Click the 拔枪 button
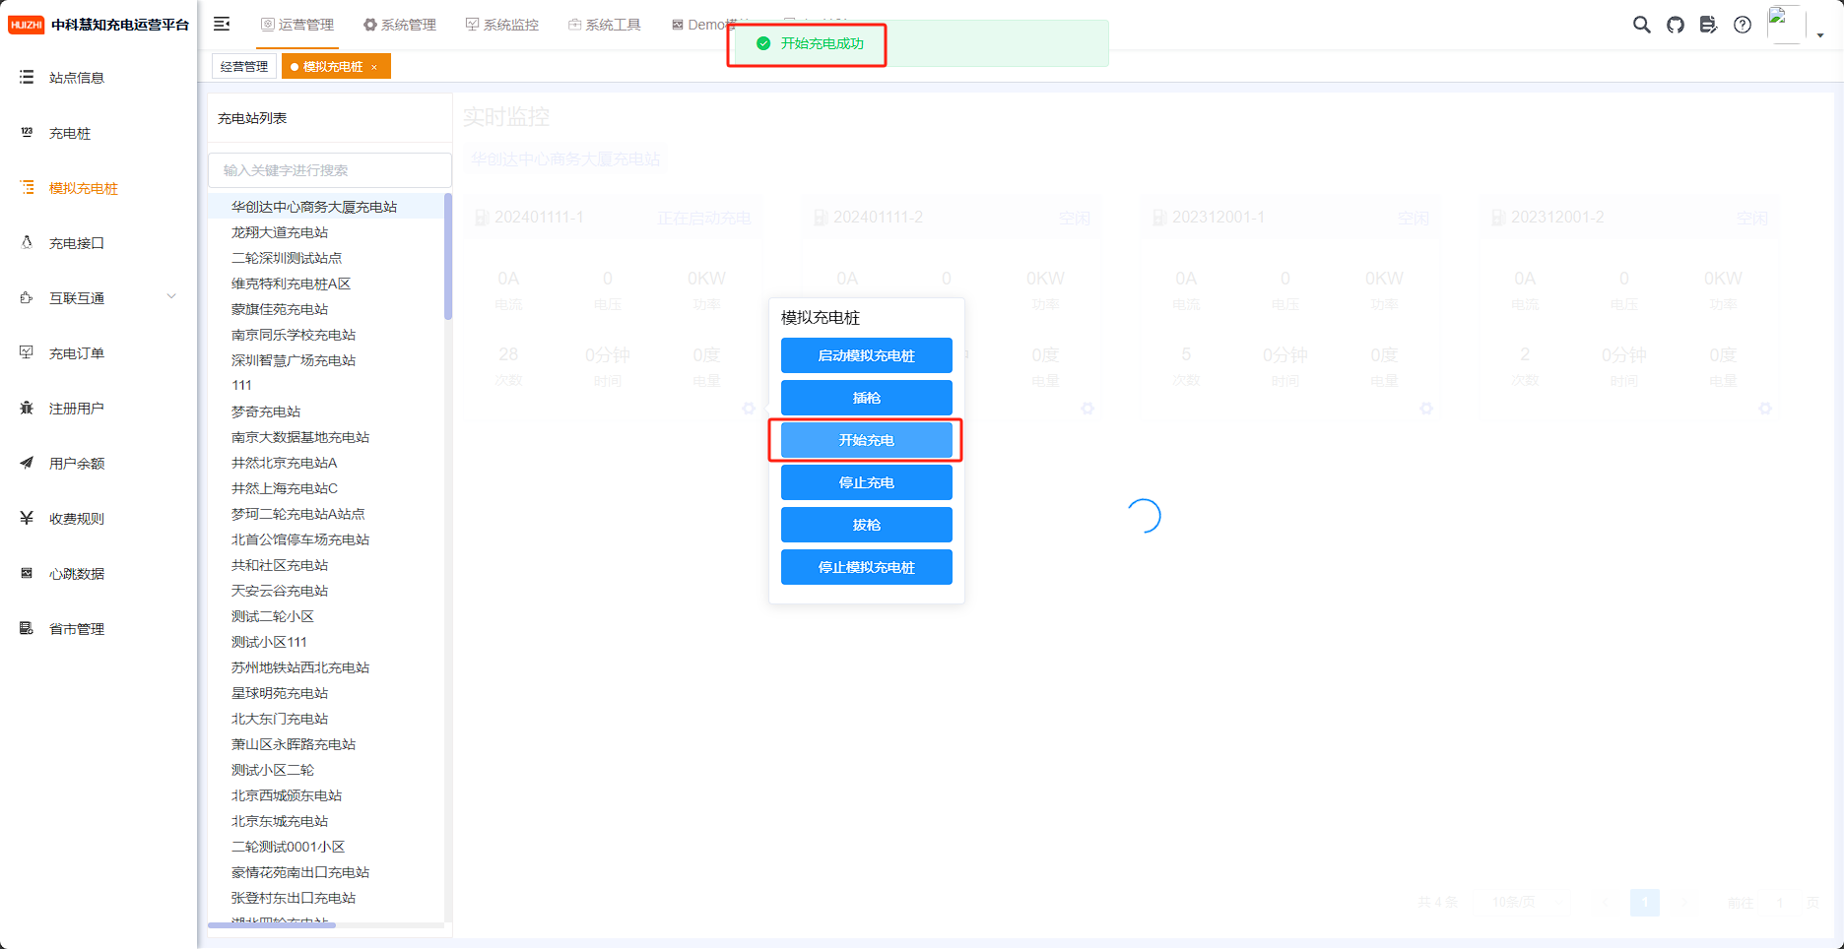Screen dimensions: 1844x949 867,525
